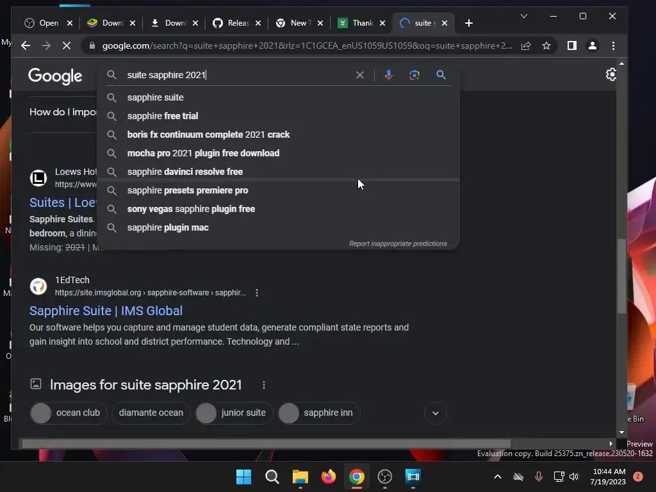This screenshot has width=656, height=492.
Task: Select suggestion sapphire plugin mac
Action: tap(278, 227)
